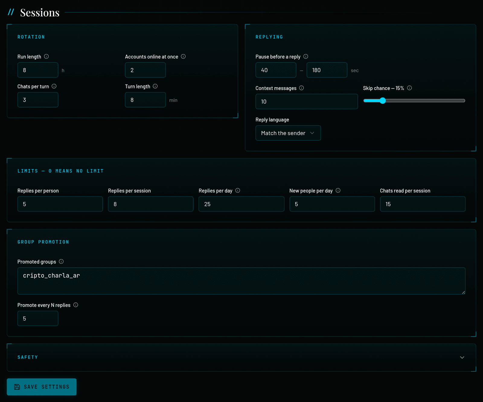
Task: Click the Turn length input
Action: [145, 100]
